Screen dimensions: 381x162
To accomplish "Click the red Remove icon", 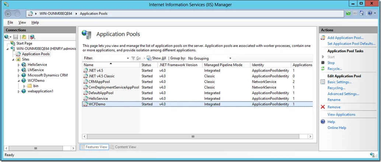I will 323,107.
